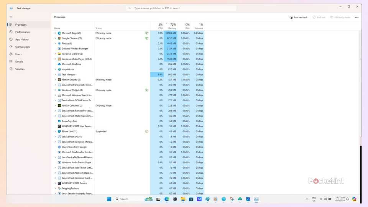Sort processes by the CPU column
Viewport: 368px width, 207px height.
click(157, 26)
